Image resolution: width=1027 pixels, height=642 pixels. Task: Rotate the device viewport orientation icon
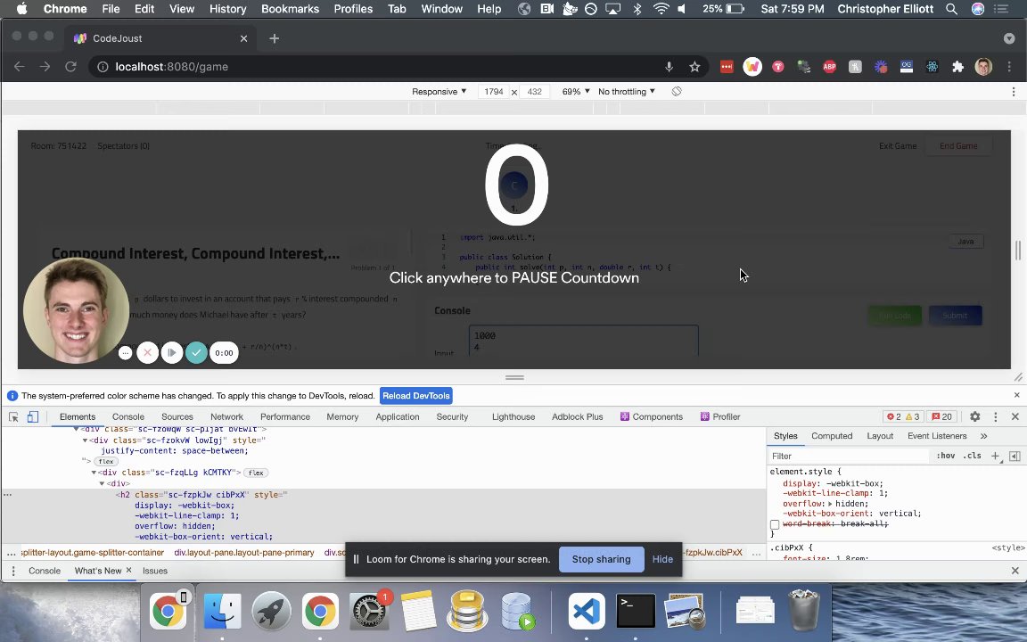(677, 92)
